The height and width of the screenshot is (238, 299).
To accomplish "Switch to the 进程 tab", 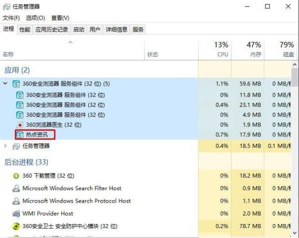I will (8, 29).
